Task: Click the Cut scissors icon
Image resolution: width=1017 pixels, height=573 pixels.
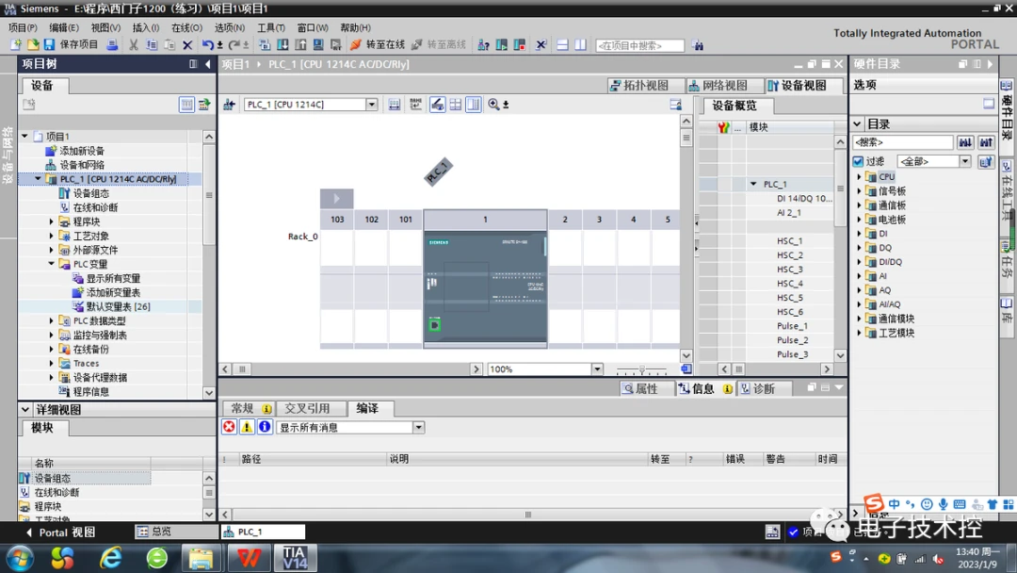Action: click(x=133, y=45)
